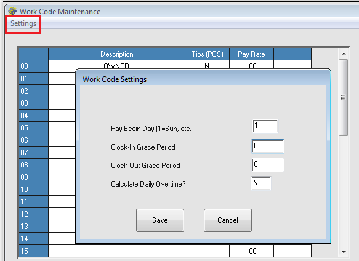The height and width of the screenshot is (261, 359).
Task: Click the Save button
Action: [160, 220]
